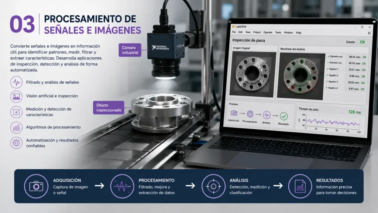This screenshot has height=213, width=378.
Task: Click the Algoritmos de procesamiento chart icon
Action: 16,128
